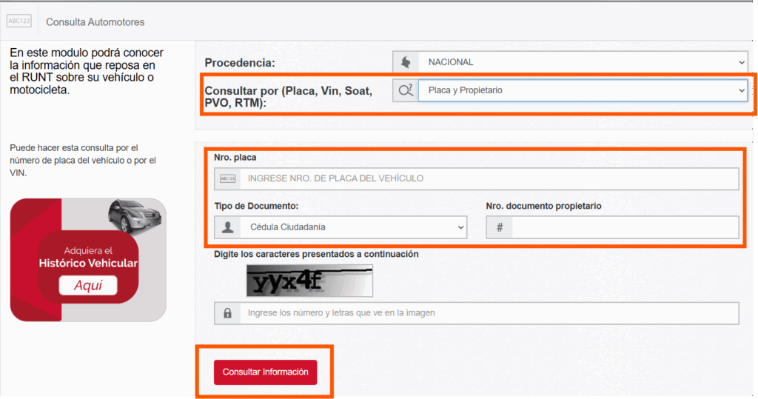Click the magnifier icon beside Consultar por

[x=406, y=90]
